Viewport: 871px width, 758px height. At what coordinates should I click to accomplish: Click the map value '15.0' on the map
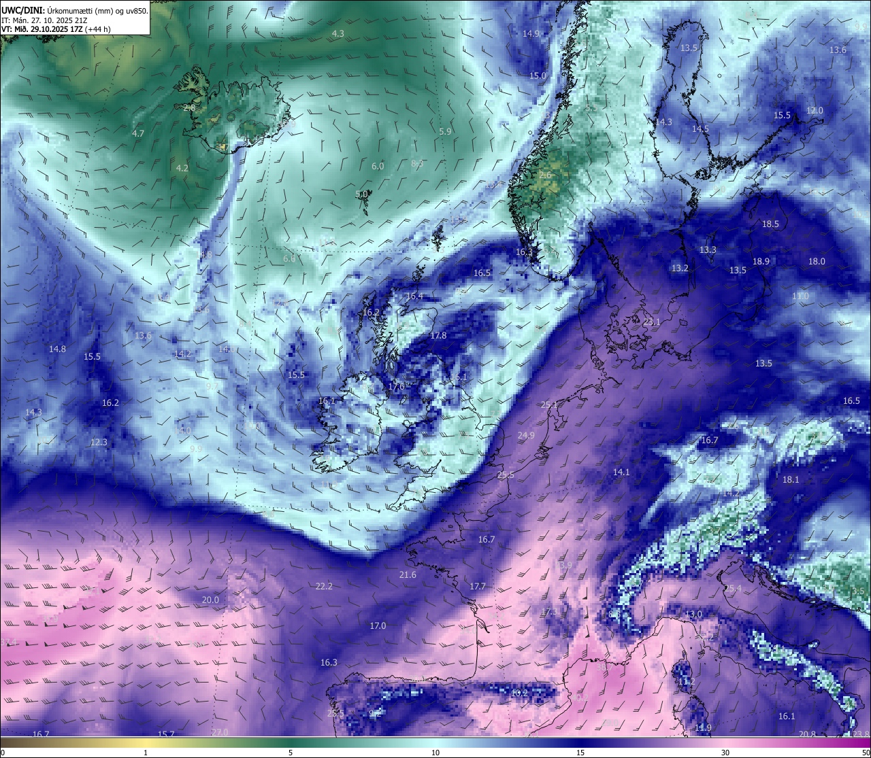coord(538,76)
